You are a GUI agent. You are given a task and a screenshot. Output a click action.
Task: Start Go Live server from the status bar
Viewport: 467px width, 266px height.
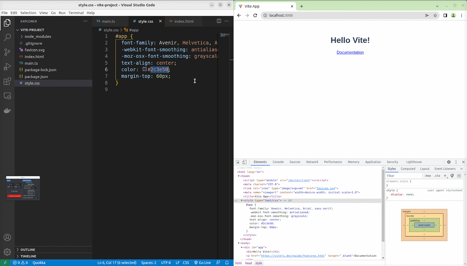[x=203, y=262]
